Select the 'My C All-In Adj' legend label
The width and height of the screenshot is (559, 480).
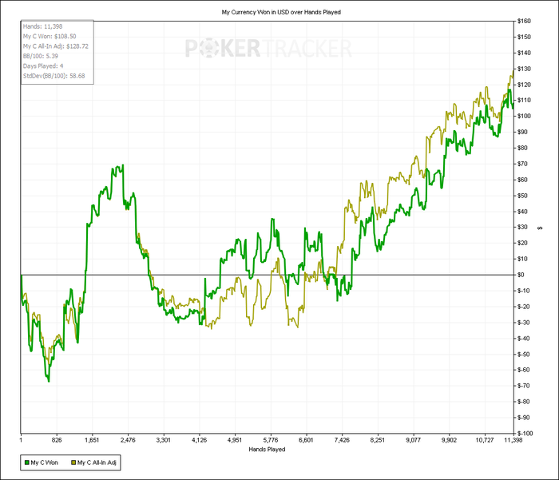pyautogui.click(x=97, y=462)
